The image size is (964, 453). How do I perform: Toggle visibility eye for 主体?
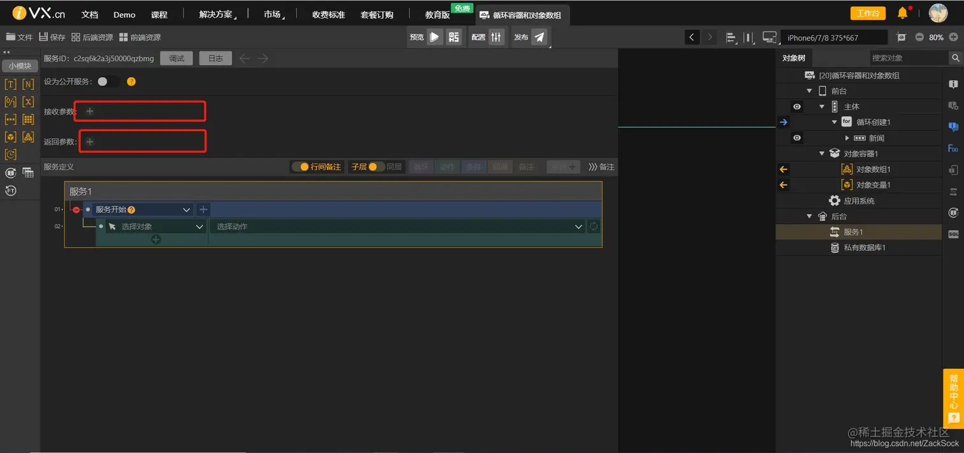tap(797, 106)
